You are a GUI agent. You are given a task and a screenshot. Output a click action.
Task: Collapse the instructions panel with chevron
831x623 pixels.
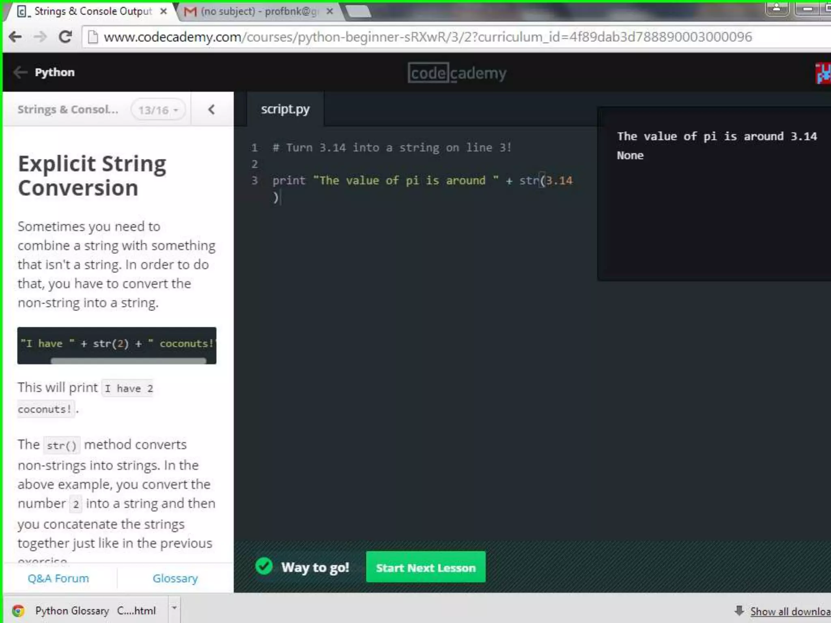(211, 110)
